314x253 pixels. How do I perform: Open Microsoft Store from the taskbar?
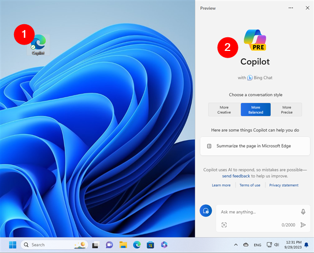pos(150,245)
